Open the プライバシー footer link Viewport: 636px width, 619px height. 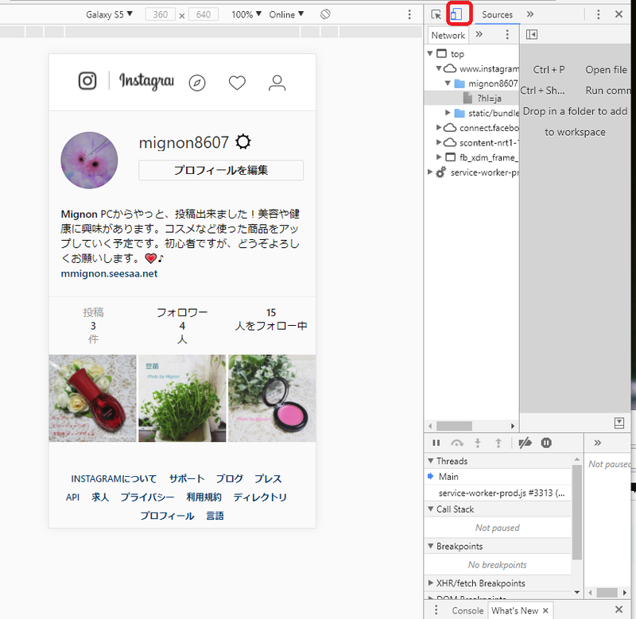pyautogui.click(x=147, y=497)
